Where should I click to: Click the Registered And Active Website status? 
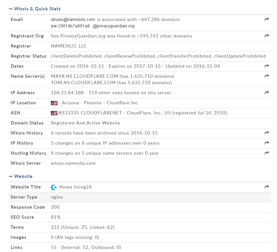click(86, 123)
